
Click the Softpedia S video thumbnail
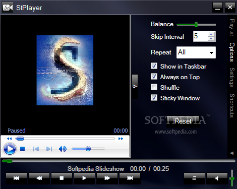pyautogui.click(x=65, y=70)
